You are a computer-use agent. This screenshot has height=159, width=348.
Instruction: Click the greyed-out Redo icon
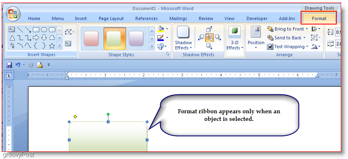click(31, 65)
